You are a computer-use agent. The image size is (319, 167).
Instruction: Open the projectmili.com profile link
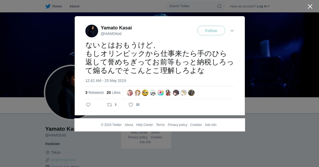click(63, 160)
